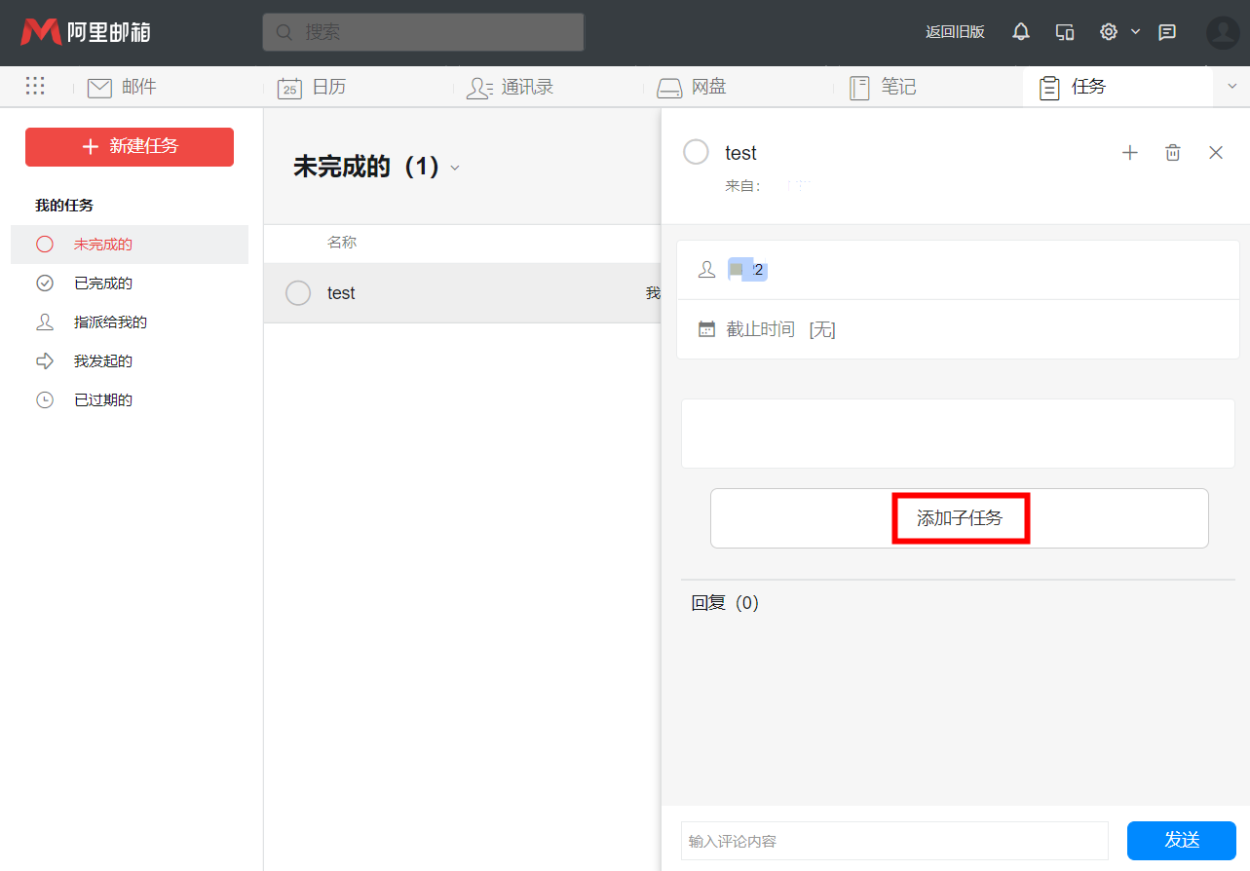Open the 网盘 tab

point(693,88)
